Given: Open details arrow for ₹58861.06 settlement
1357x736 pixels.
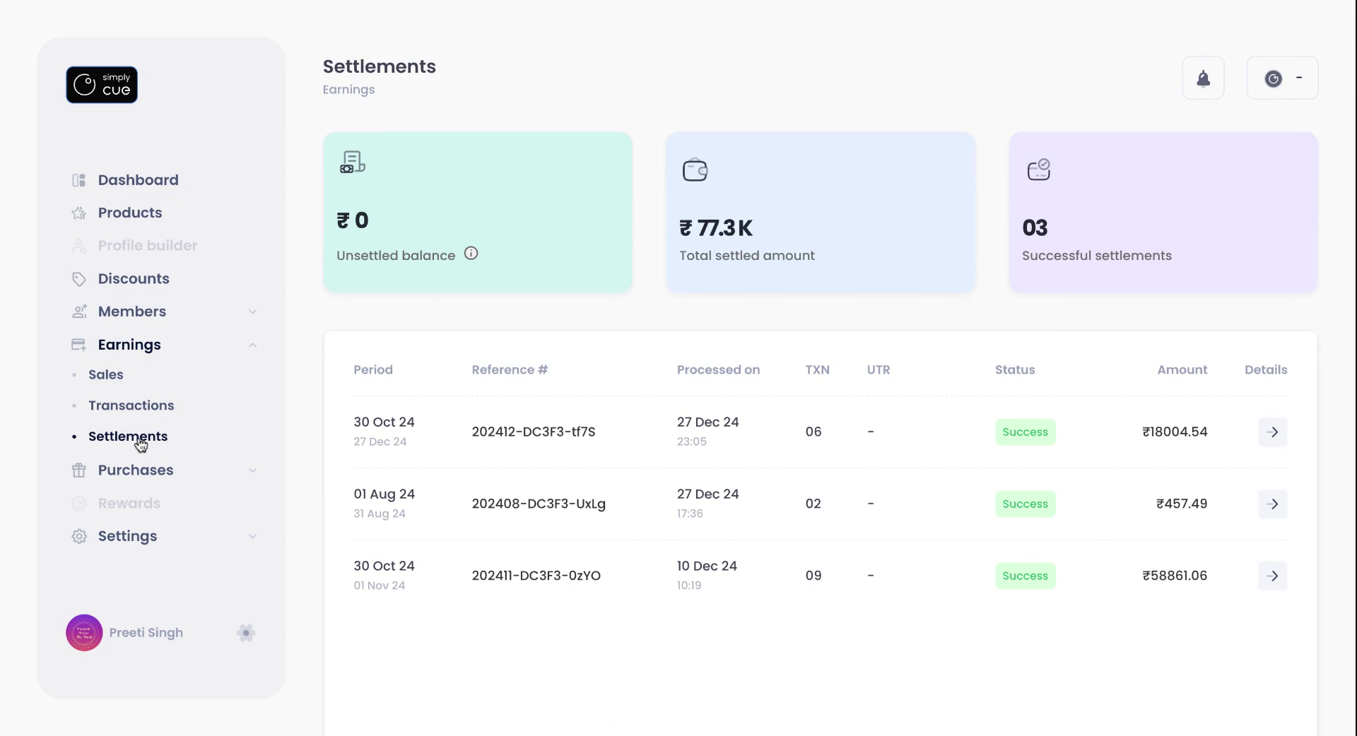Looking at the screenshot, I should tap(1272, 576).
